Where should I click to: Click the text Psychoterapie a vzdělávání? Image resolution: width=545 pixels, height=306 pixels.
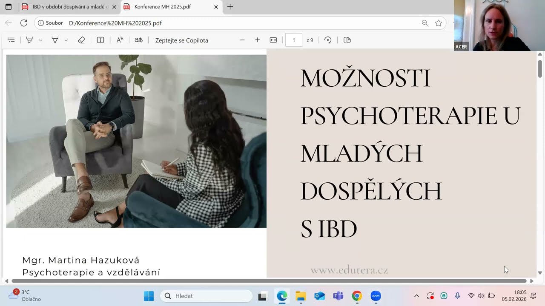[x=91, y=272]
